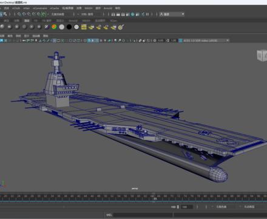Click the purple ringed-planet shelf icon
This screenshot has width=267, height=219.
(x=47, y=27)
